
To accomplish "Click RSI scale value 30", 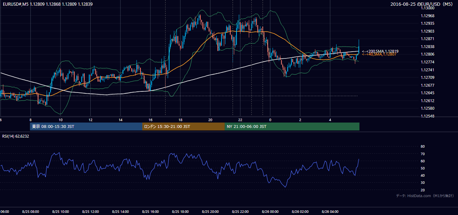I will pyautogui.click(x=423, y=183).
